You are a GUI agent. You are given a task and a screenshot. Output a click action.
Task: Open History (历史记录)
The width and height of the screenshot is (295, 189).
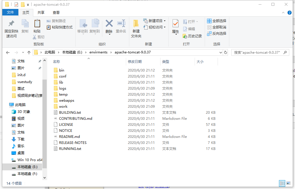point(192,36)
